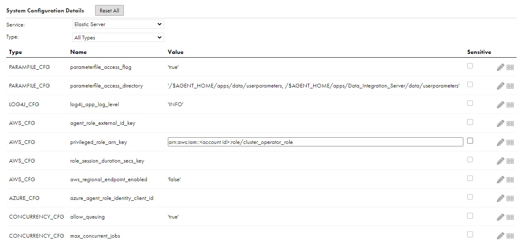The width and height of the screenshot is (524, 248).
Task: Click the name privileged_role_arn_key
Action: click(98, 142)
